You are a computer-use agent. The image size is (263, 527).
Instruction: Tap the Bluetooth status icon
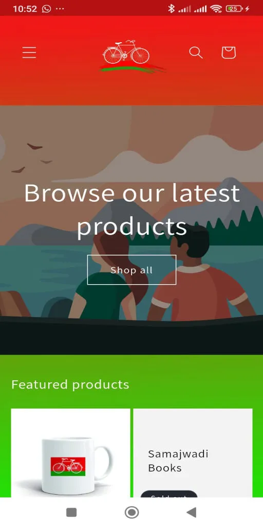pyautogui.click(x=171, y=8)
